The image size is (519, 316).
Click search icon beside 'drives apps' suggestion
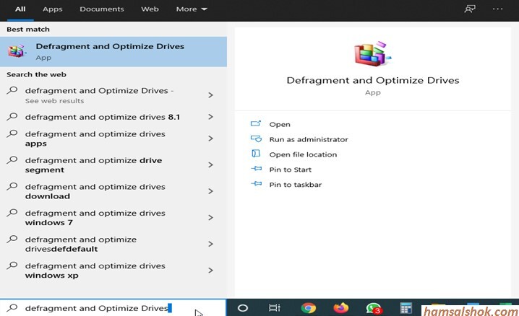click(12, 133)
